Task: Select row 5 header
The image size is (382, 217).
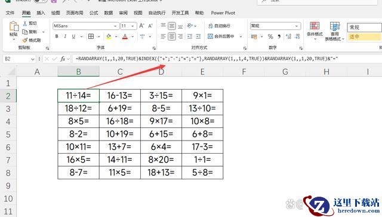Action: tap(8, 135)
